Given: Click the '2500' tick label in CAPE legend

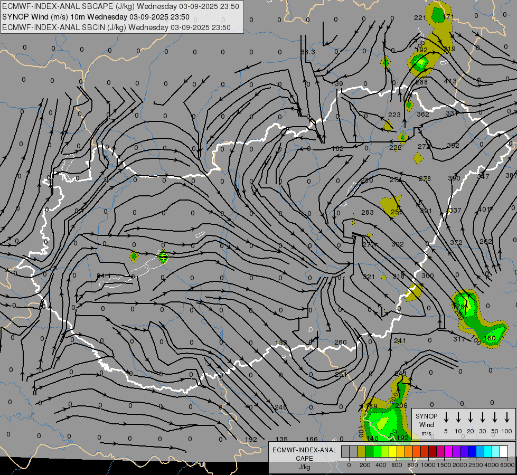Looking at the screenshot, I should [x=476, y=465].
